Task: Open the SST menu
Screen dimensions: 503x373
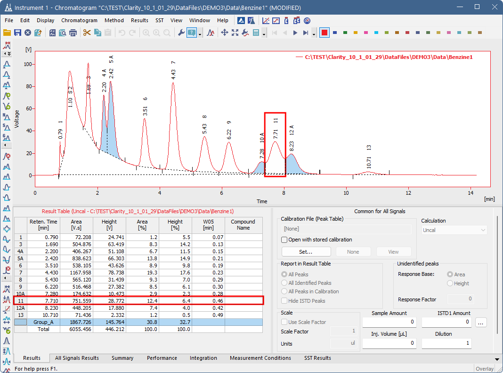Action: pyautogui.click(x=159, y=20)
